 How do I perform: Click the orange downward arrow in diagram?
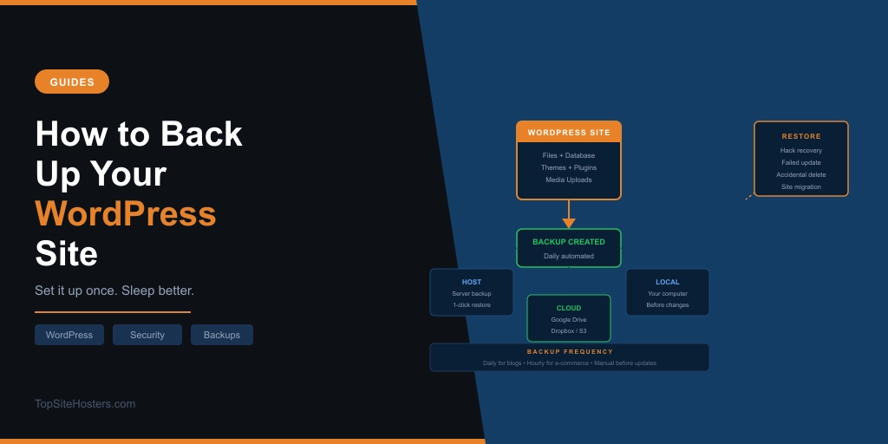click(x=569, y=221)
